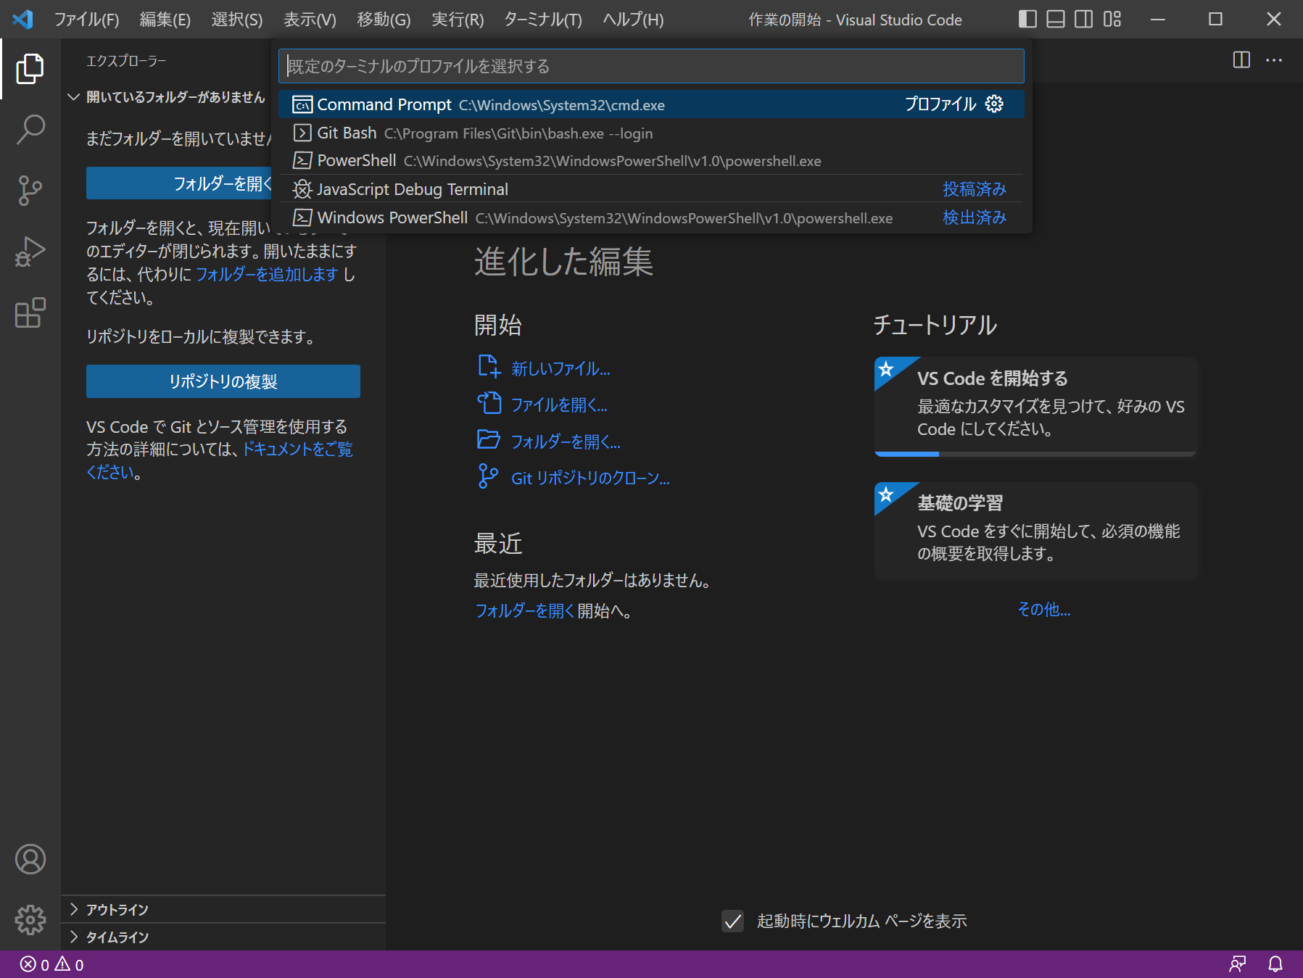The height and width of the screenshot is (978, 1303).
Task: Split the editor to the right
Action: 1241,60
